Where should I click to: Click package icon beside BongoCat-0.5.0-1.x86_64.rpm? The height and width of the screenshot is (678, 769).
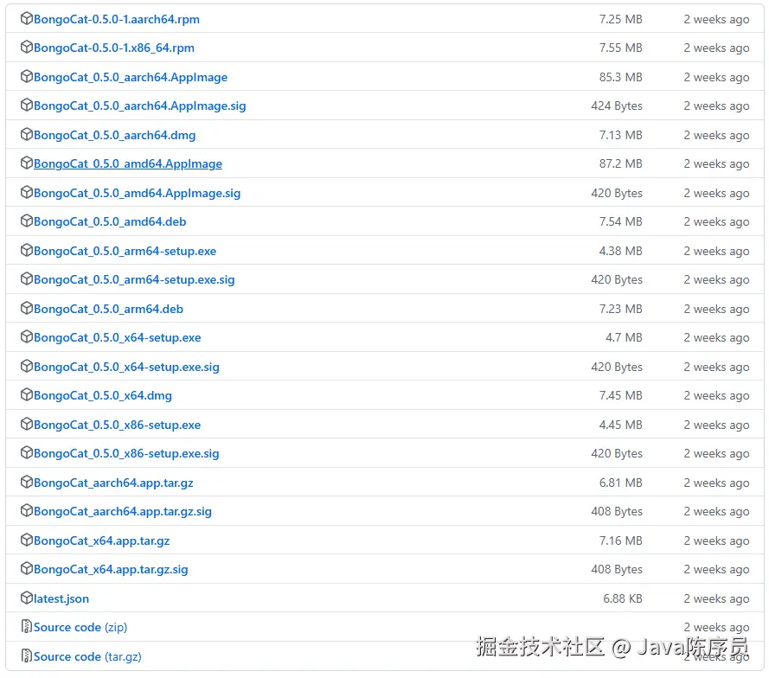[x=27, y=48]
